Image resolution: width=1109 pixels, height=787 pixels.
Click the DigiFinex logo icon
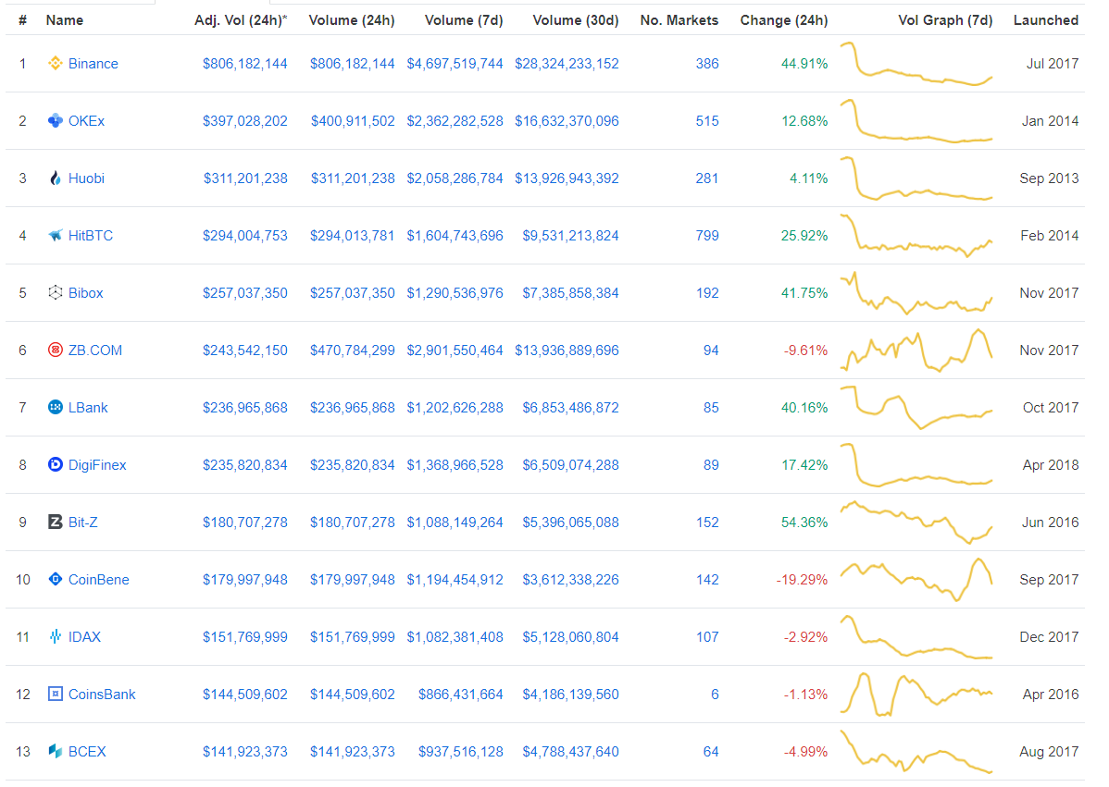point(56,465)
